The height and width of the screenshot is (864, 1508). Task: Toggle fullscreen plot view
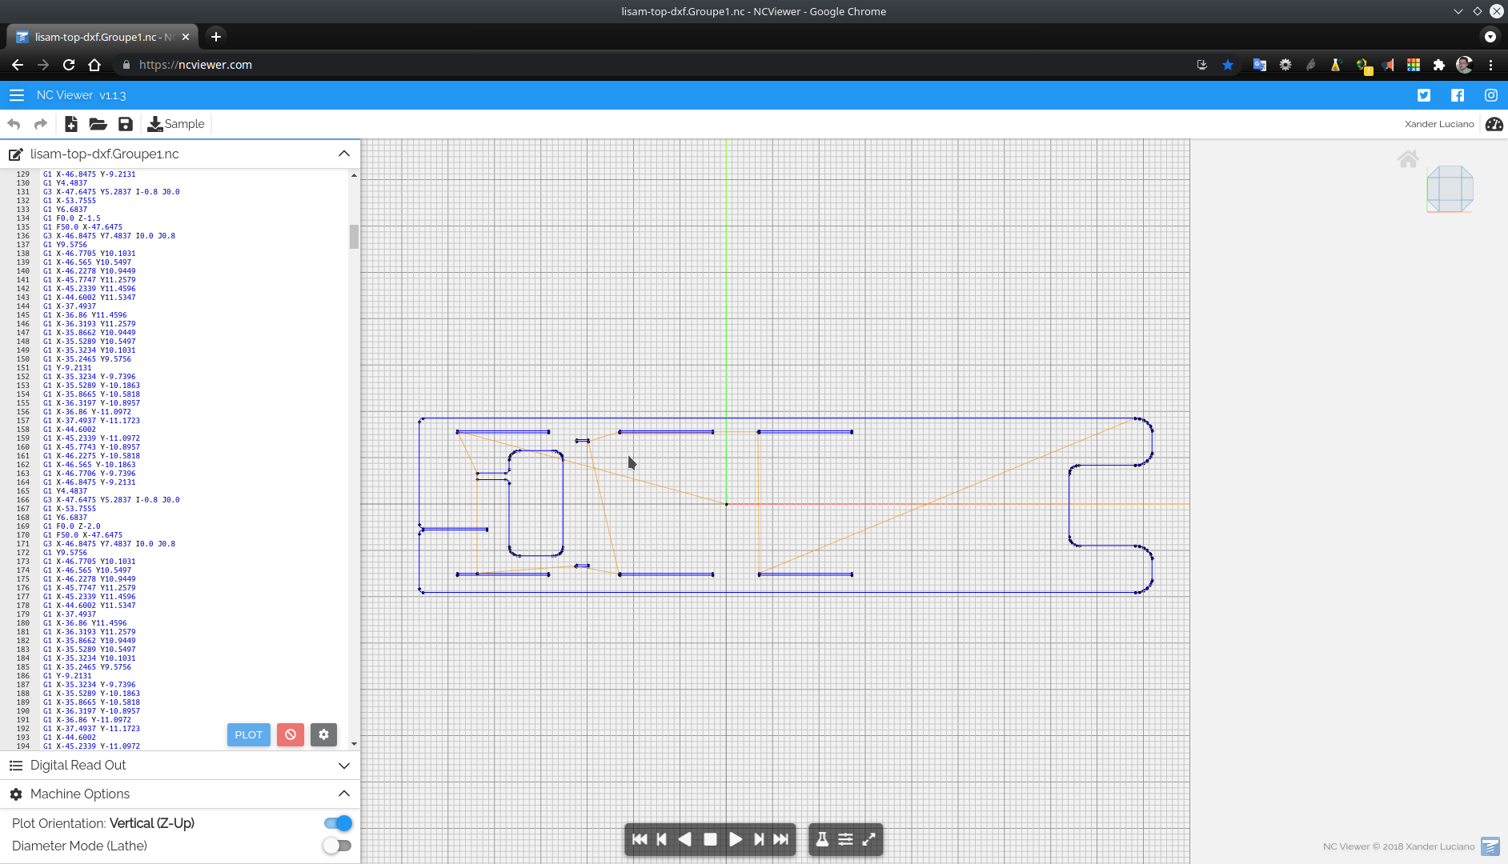868,839
